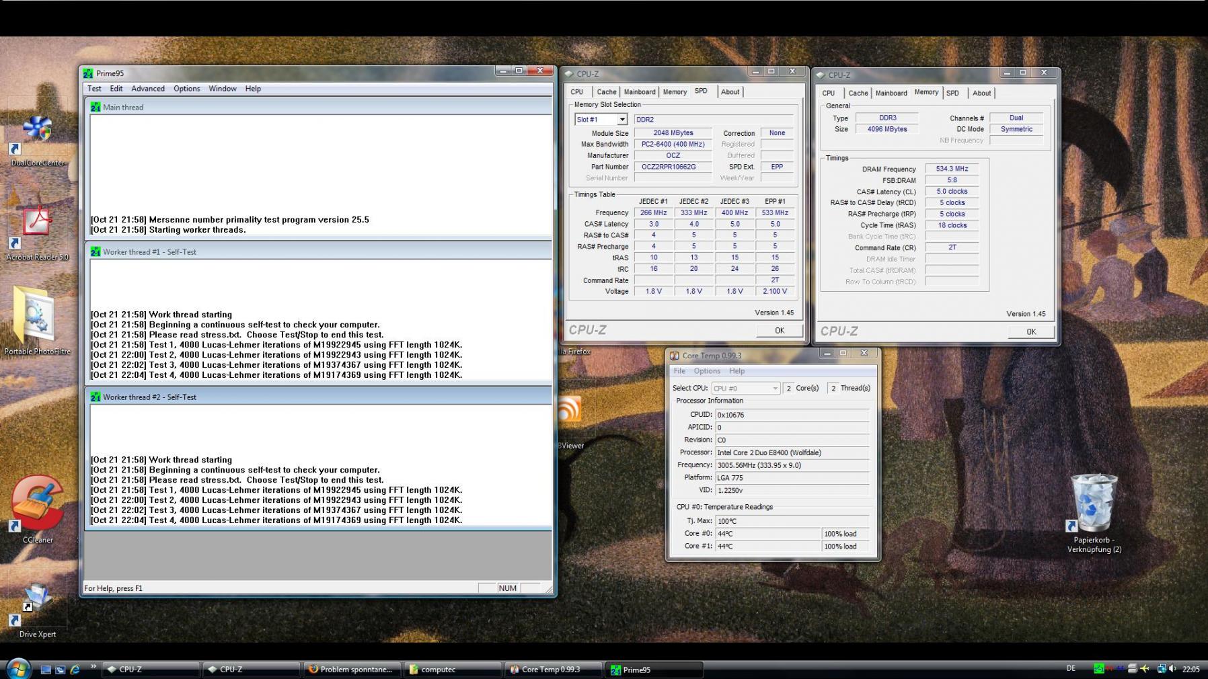Image resolution: width=1208 pixels, height=679 pixels.
Task: Select the Drive Xpert desktop icon
Action: 38,610
